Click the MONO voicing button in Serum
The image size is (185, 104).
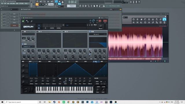click(97, 82)
